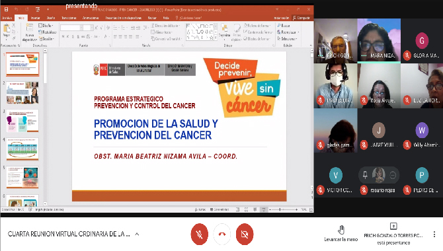Open the font size combo box
Image resolution: width=443 pixels, height=251 pixels.
pos(88,28)
